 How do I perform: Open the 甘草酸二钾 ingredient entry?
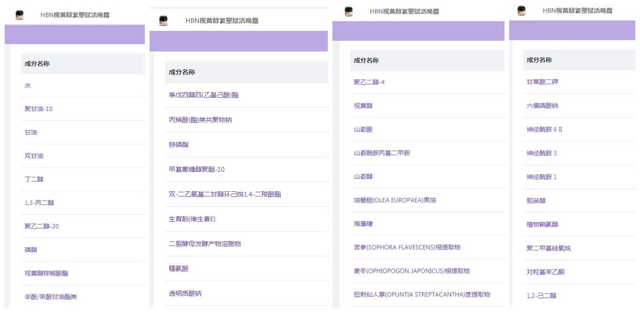click(x=542, y=82)
